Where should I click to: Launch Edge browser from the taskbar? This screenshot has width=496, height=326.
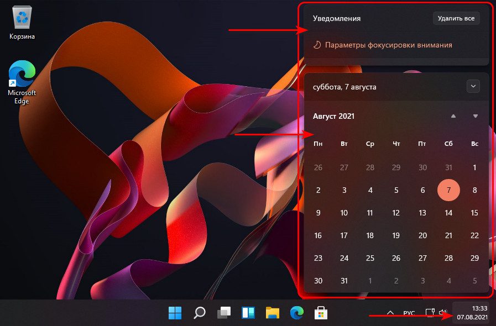pos(297,313)
